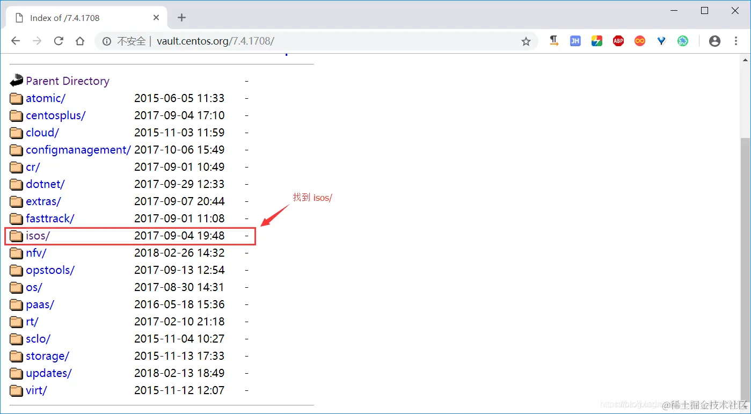Open the virt/ directory
Viewport: 751px width, 414px height.
tap(37, 390)
